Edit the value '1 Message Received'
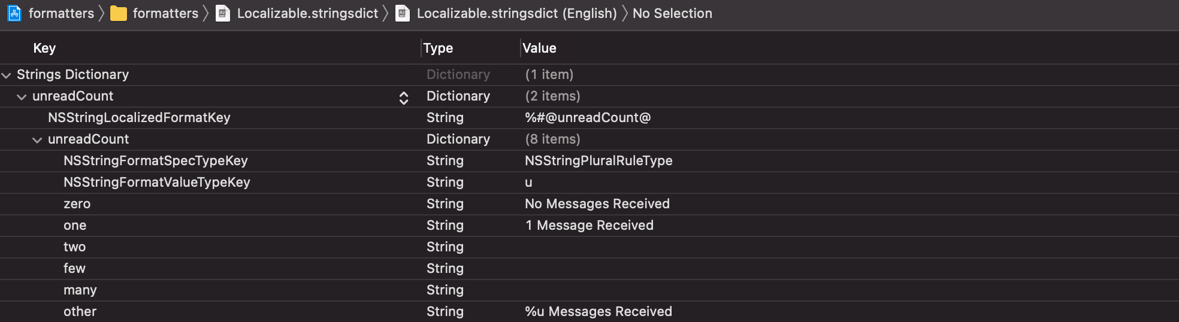The width and height of the screenshot is (1179, 322). pyautogui.click(x=589, y=226)
